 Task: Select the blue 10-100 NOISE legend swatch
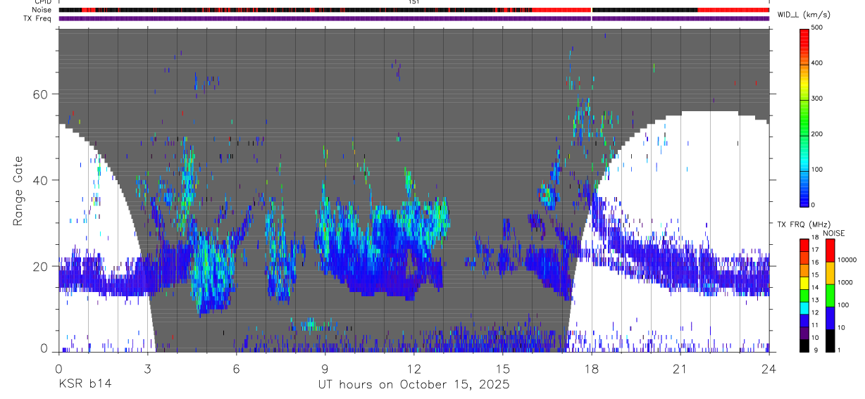pyautogui.click(x=829, y=318)
